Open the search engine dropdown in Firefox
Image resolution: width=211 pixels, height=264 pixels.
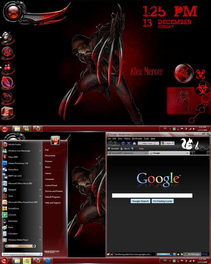(x=165, y=143)
